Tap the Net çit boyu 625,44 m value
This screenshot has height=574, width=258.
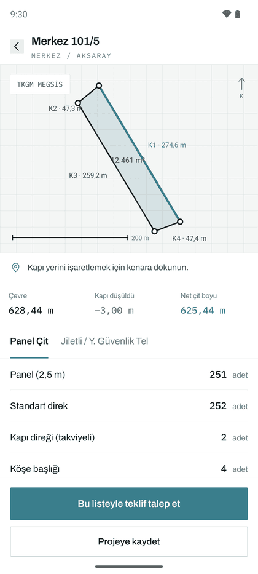coord(203,311)
